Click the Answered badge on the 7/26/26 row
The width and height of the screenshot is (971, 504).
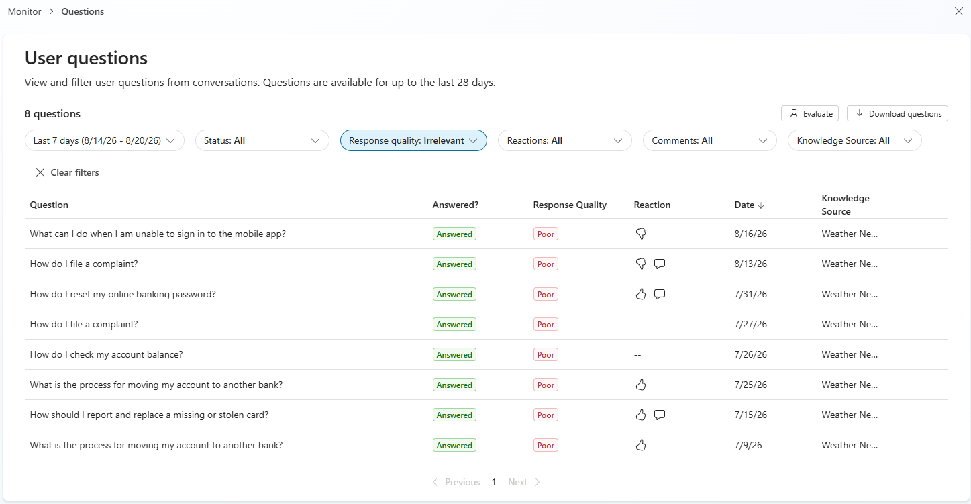(454, 355)
